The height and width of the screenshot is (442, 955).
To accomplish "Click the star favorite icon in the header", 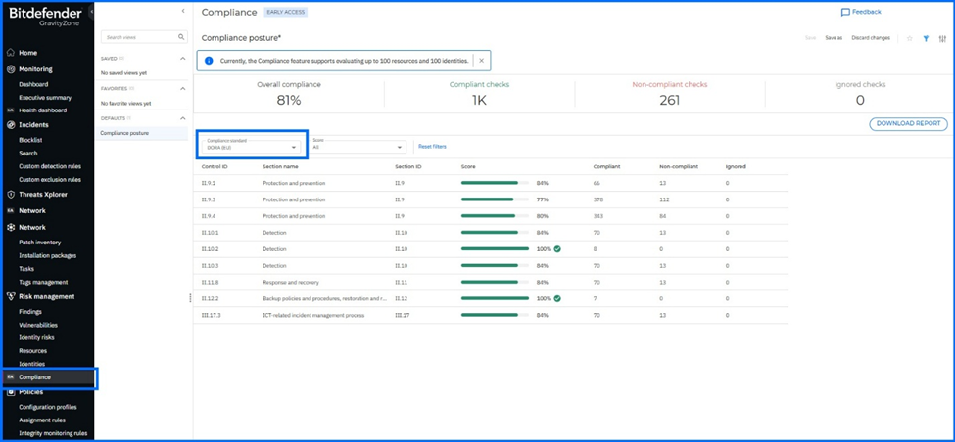I will point(909,38).
